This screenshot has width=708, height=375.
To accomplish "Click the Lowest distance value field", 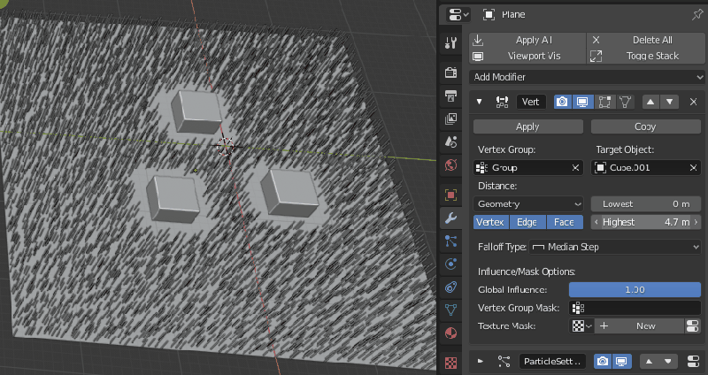I will [646, 204].
